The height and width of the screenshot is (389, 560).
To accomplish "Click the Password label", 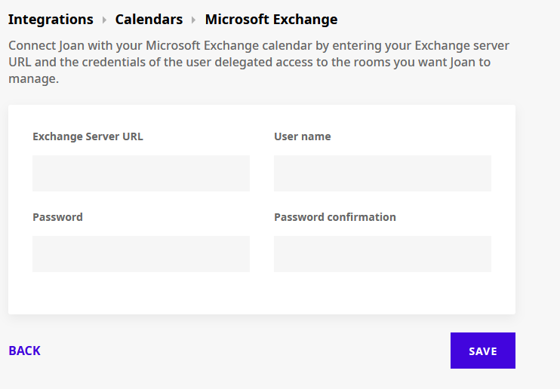I will [x=57, y=217].
